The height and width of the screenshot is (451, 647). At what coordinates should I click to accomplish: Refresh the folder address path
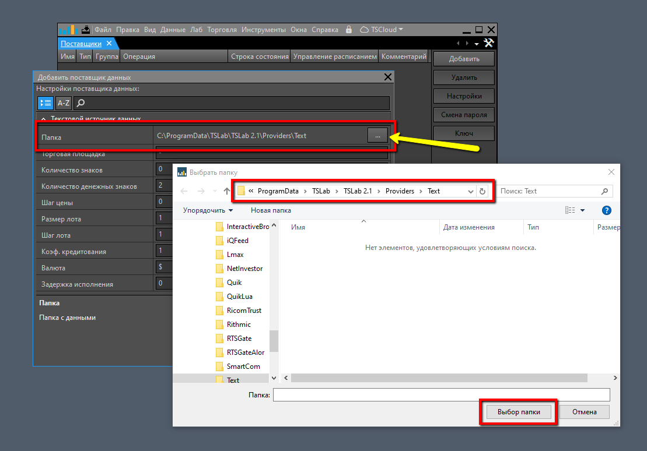tap(482, 191)
